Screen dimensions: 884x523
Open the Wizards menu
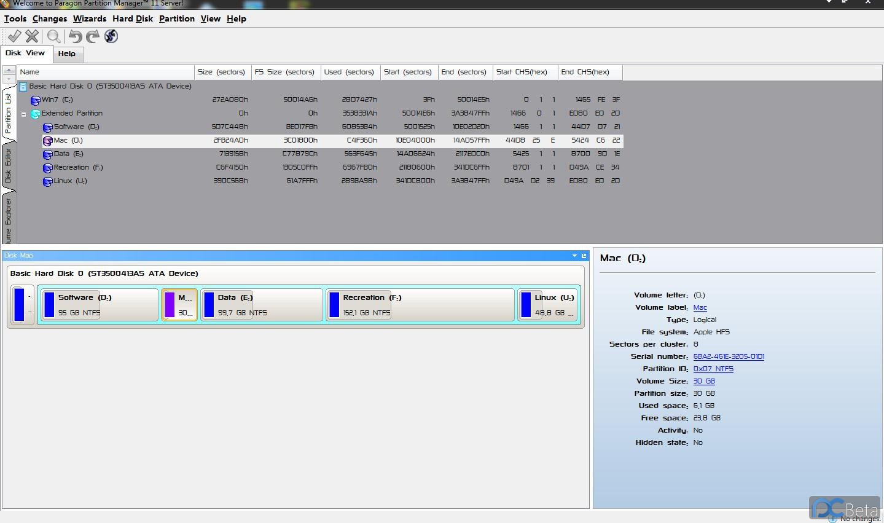click(x=90, y=18)
